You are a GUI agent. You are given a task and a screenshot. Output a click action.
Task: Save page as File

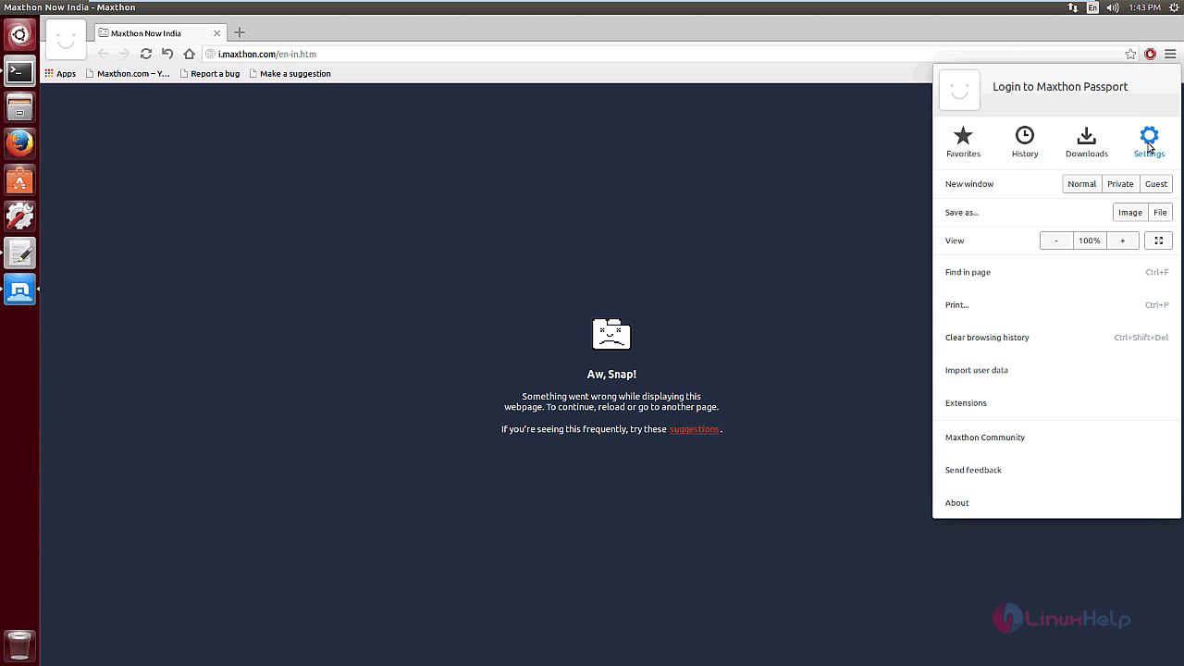click(1160, 213)
